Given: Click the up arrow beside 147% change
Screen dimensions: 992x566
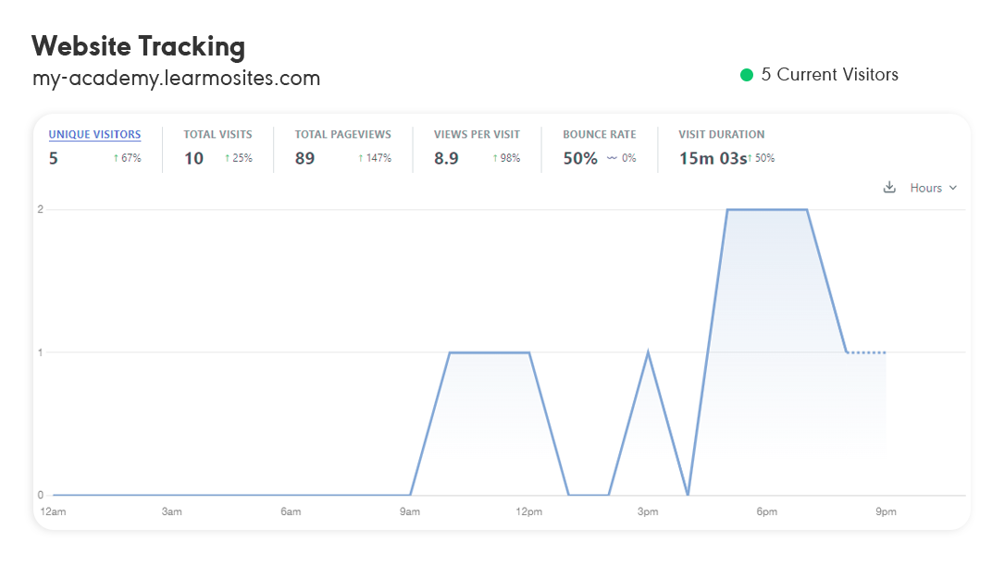Looking at the screenshot, I should (361, 158).
